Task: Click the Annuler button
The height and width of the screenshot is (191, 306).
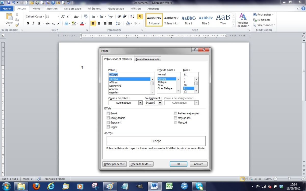Action: point(198,164)
